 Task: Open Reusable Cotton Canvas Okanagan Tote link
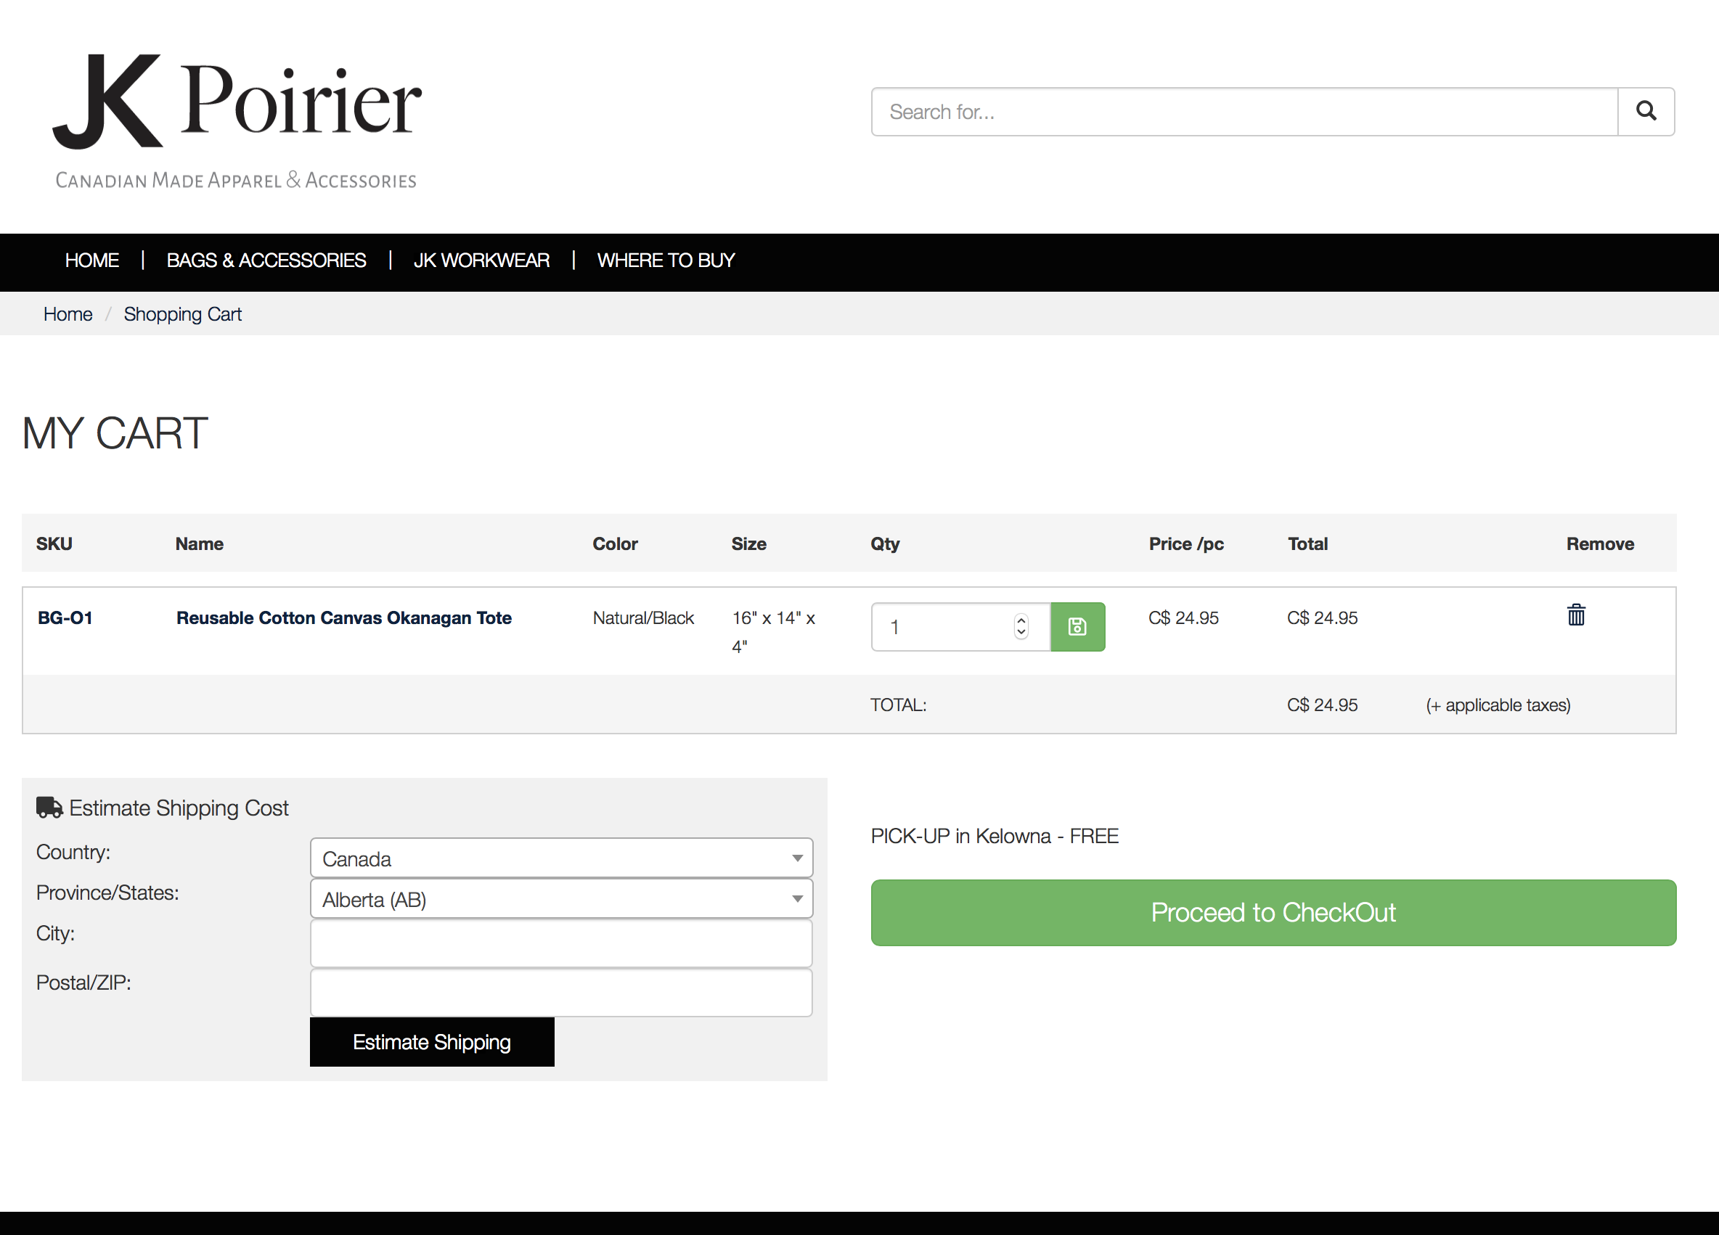click(344, 617)
